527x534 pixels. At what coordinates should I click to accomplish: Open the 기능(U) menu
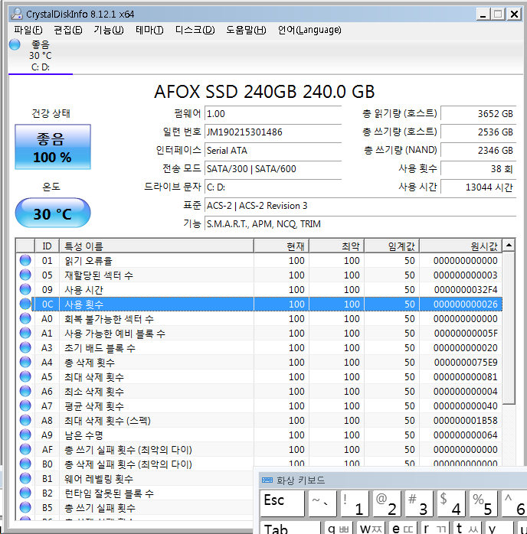tap(109, 31)
